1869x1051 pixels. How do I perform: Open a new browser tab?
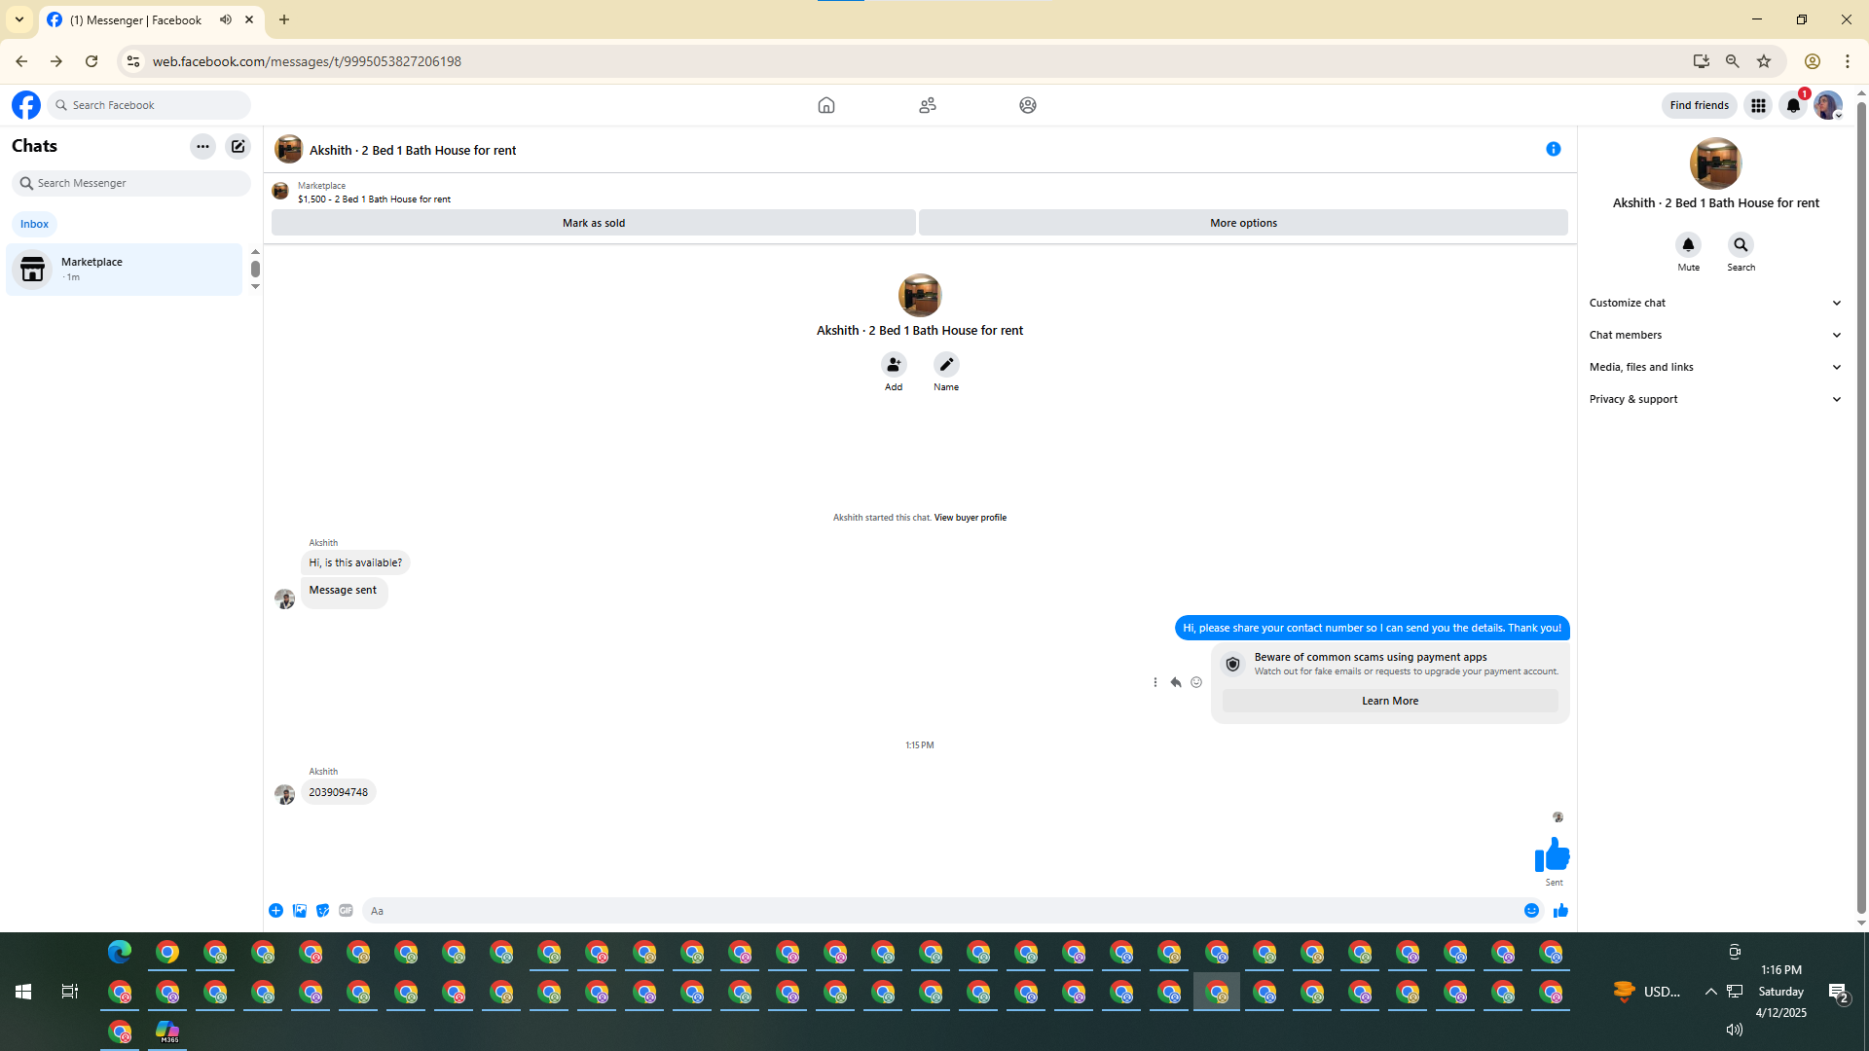tap(284, 19)
